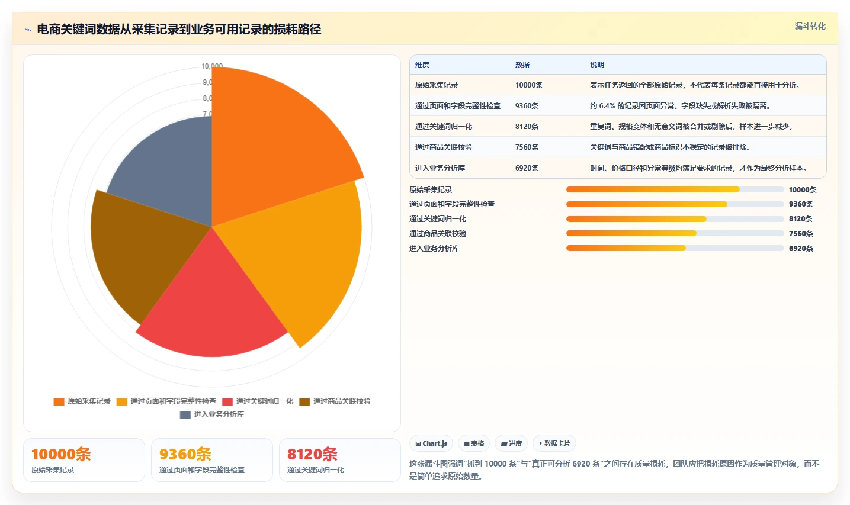Screen dimensions: 850x505
Task: Select table cell 8120条
Action: pos(527,127)
